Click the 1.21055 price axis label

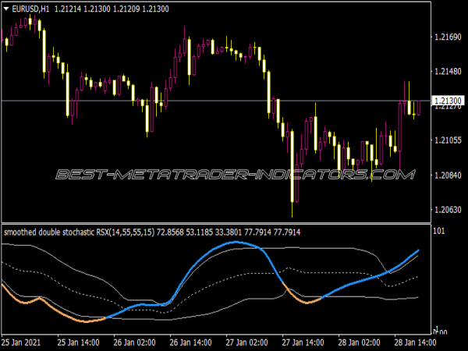[448, 140]
